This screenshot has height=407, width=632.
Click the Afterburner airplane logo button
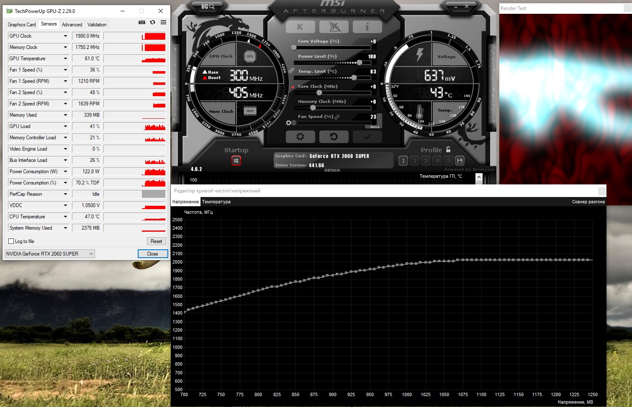tap(334, 27)
